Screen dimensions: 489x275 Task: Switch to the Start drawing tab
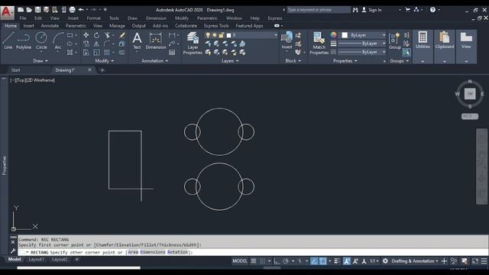pyautogui.click(x=15, y=70)
